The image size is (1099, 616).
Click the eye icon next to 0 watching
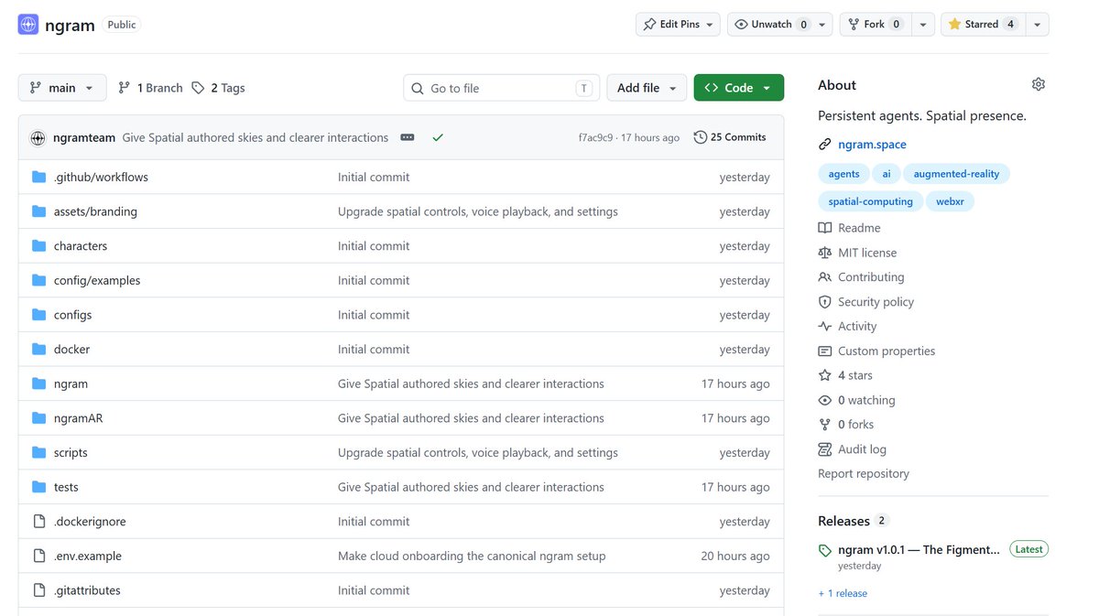[x=825, y=400]
